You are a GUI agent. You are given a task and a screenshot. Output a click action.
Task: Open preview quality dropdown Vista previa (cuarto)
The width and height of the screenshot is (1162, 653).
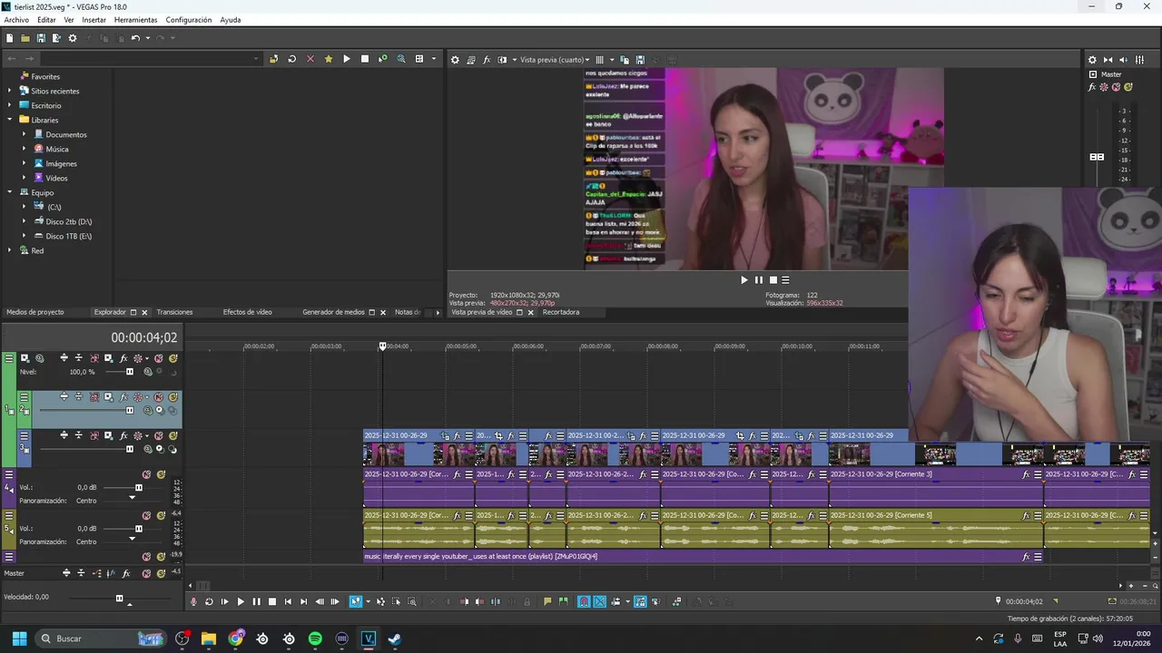[554, 60]
